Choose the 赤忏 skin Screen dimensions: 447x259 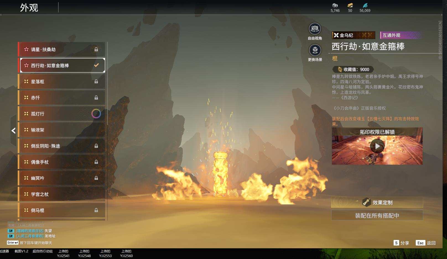[61, 98]
